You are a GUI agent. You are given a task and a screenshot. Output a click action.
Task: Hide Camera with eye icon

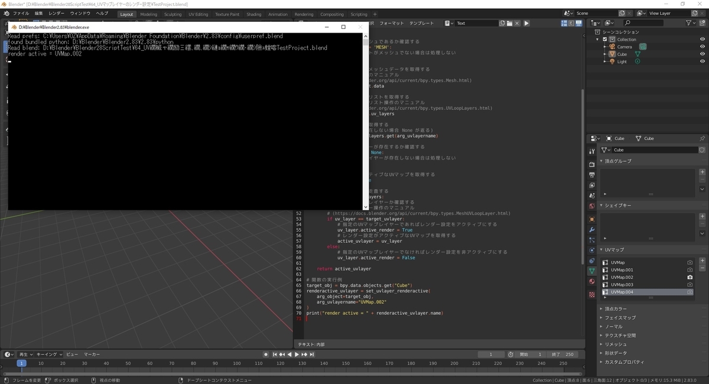(702, 47)
